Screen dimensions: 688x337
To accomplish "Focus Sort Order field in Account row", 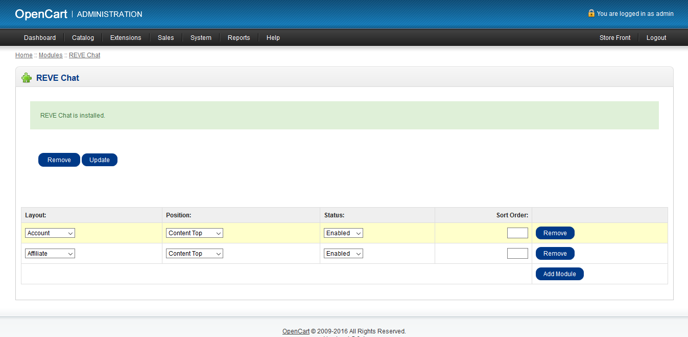I will pyautogui.click(x=517, y=233).
